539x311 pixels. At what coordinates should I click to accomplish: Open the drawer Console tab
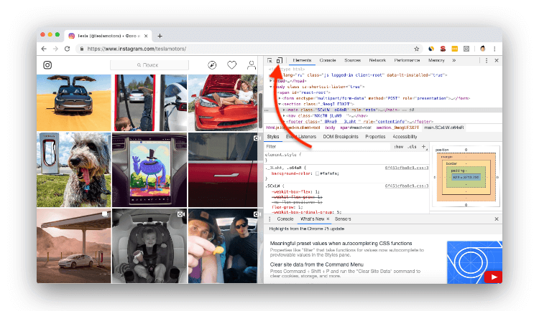tap(285, 219)
